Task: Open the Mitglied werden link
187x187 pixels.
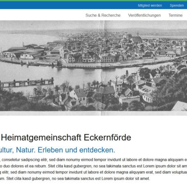Action: (150, 6)
